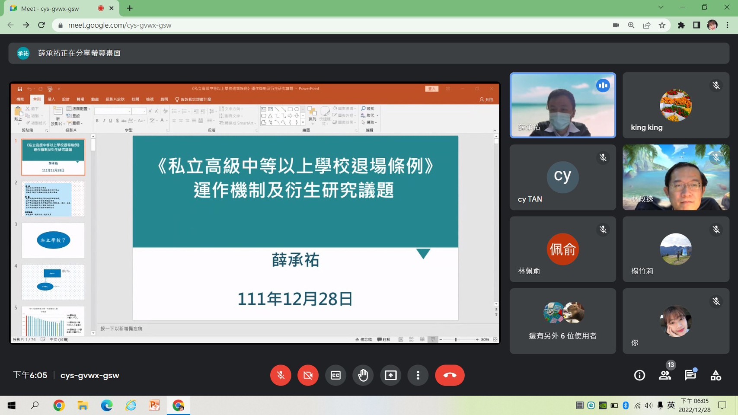Open the Chrome Extensions puzzle icon
Screen dimensions: 738x415
pos(681,25)
